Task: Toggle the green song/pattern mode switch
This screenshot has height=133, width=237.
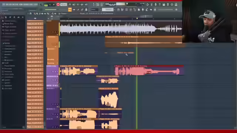Action: (x=46, y=5)
